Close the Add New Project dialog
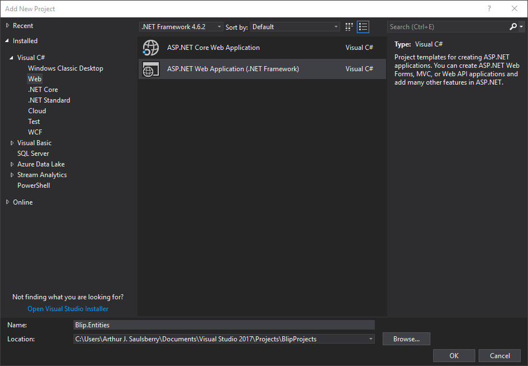The height and width of the screenshot is (366, 528). (x=515, y=9)
